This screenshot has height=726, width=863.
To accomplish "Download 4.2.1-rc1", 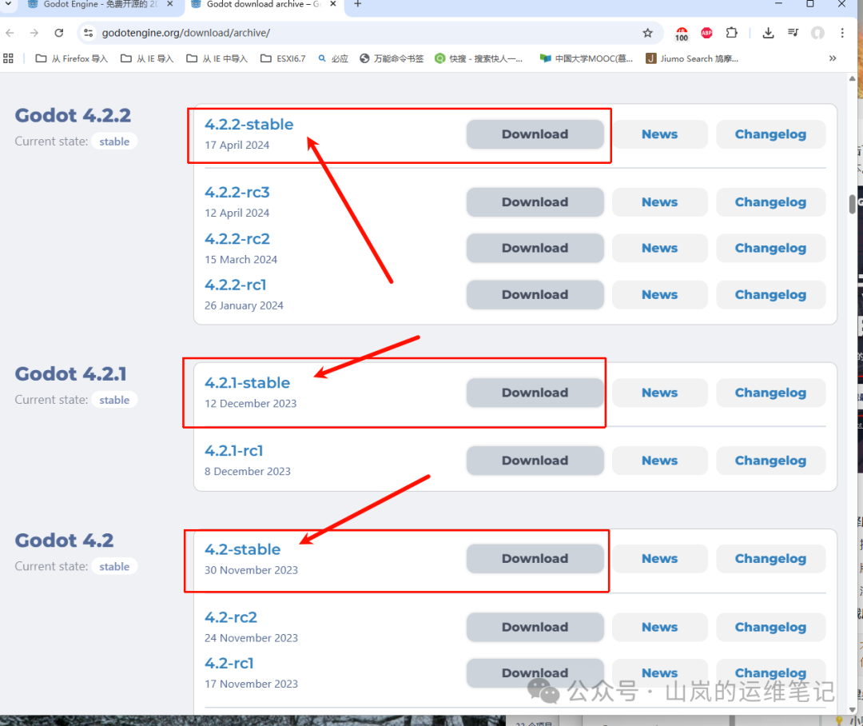I will point(535,461).
